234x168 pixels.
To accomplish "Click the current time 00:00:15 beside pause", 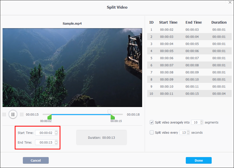I will 32,114.
